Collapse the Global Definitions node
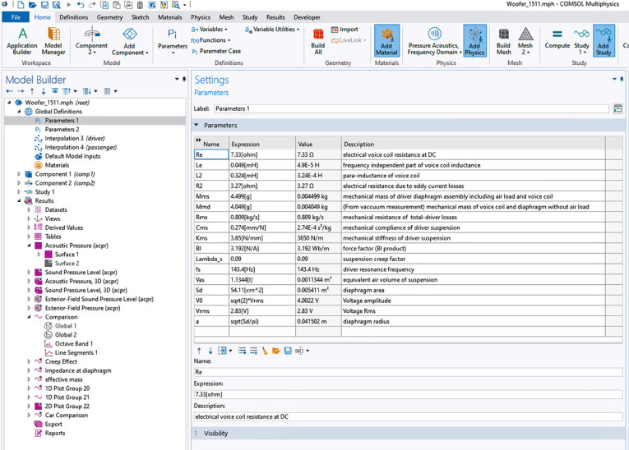Image resolution: width=629 pixels, height=450 pixels. click(x=19, y=112)
